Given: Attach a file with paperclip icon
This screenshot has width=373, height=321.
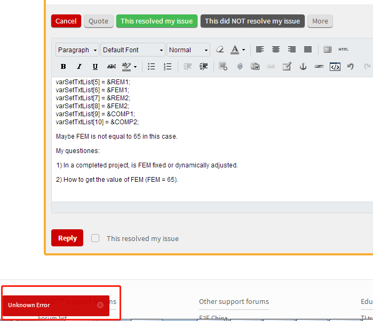Looking at the screenshot, I should pos(240,66).
